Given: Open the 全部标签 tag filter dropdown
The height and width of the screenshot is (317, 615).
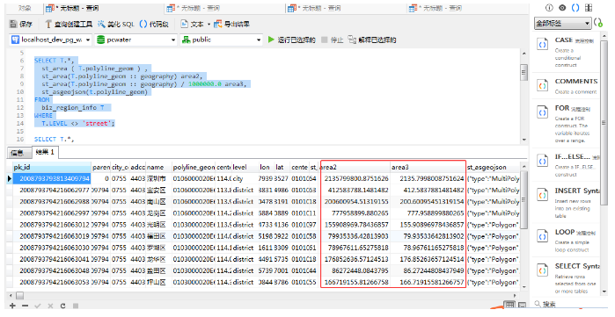Looking at the screenshot, I should [x=562, y=24].
